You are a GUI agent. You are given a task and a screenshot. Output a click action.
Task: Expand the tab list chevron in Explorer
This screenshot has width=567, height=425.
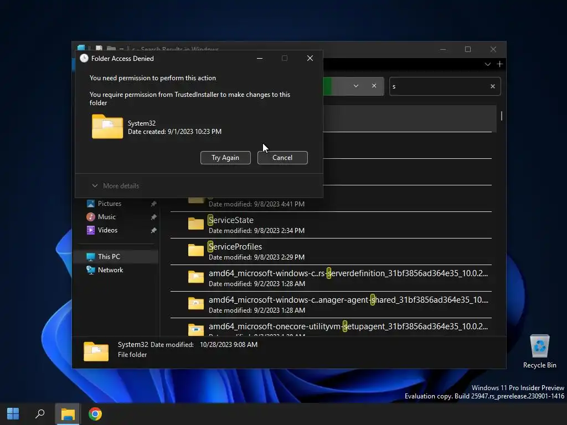click(487, 64)
